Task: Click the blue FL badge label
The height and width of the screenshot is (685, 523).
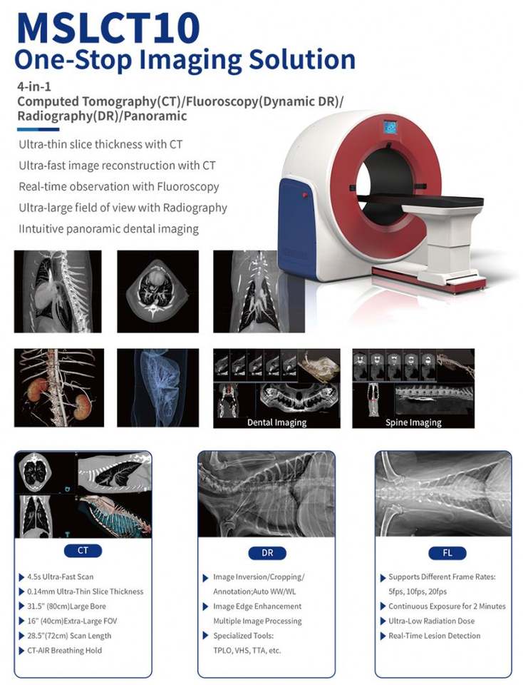Action: click(447, 553)
